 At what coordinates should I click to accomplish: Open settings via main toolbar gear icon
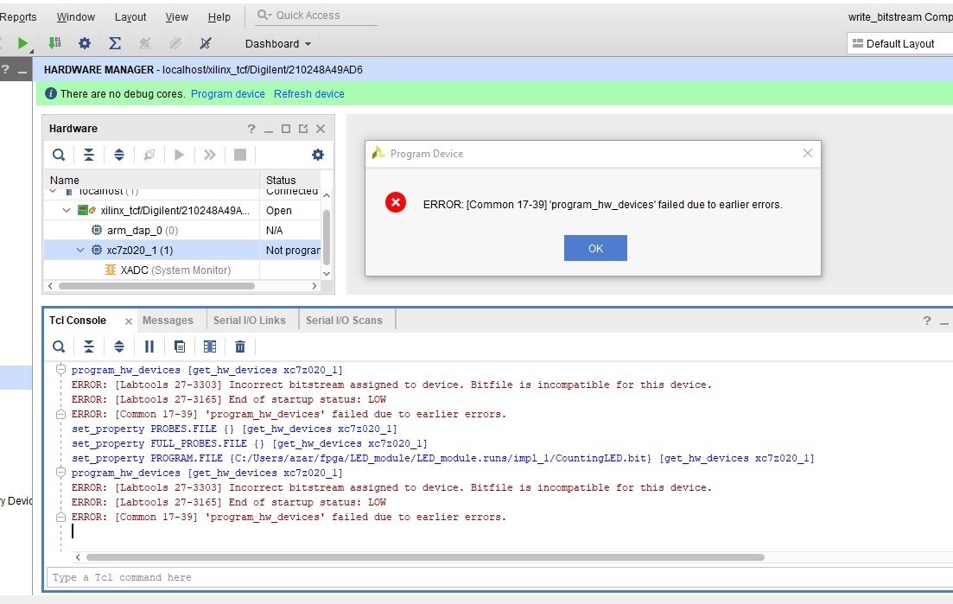(84, 43)
